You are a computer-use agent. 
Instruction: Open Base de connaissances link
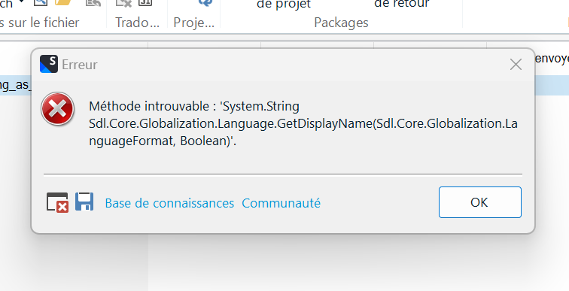click(x=169, y=203)
